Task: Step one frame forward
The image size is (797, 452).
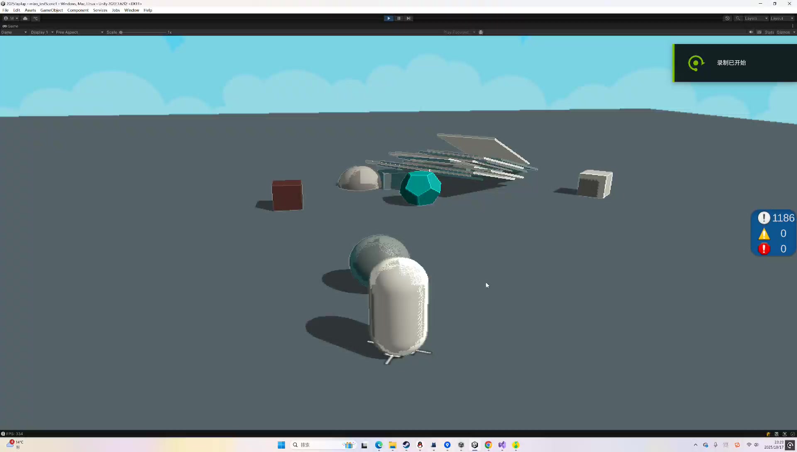Action: tap(408, 18)
